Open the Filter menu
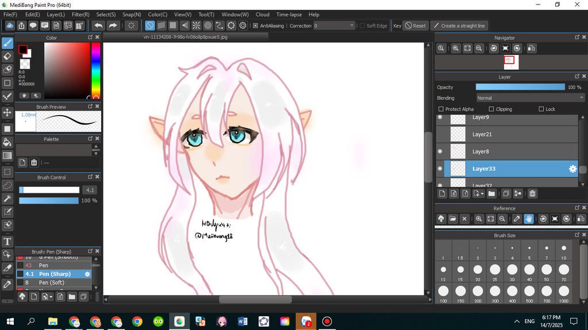The width and height of the screenshot is (588, 330). pos(80,14)
